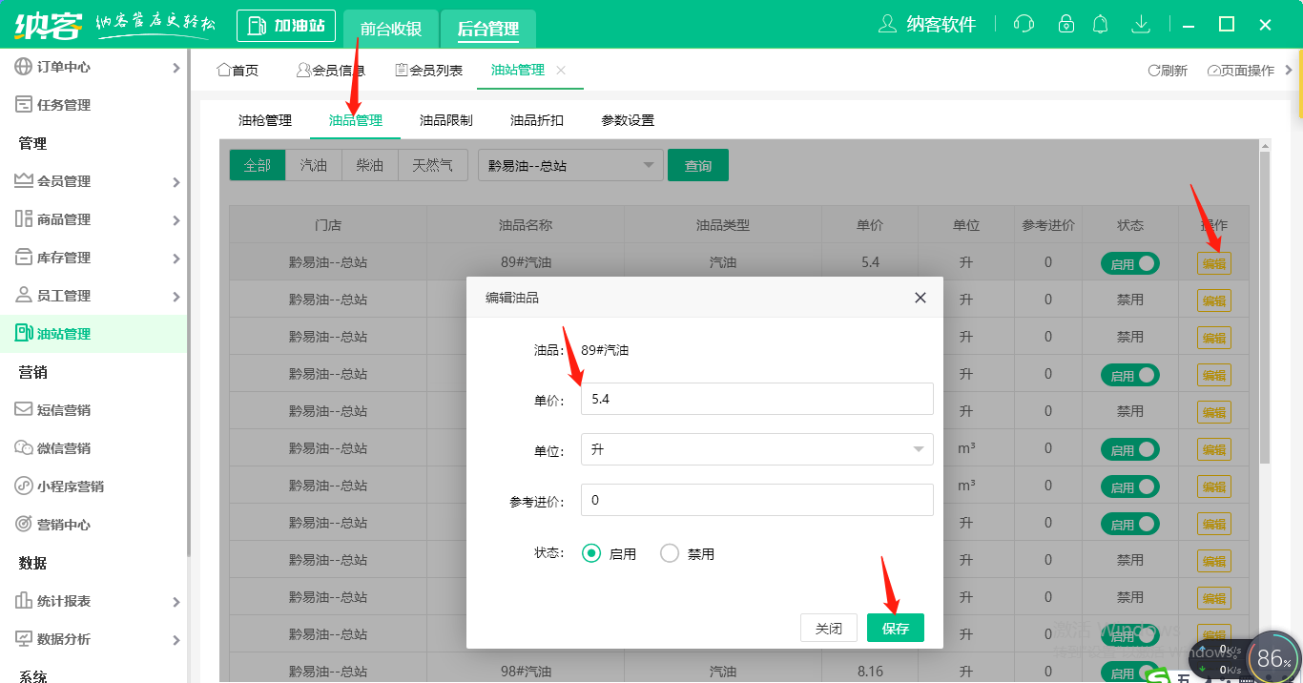Open notifications via the bell icon
The width and height of the screenshot is (1303, 683).
point(1101,23)
